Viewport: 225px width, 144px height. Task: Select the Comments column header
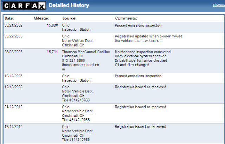[126, 18]
